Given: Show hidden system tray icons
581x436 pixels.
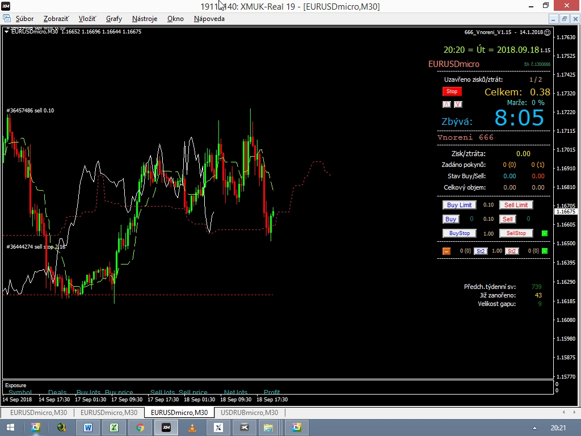Looking at the screenshot, I should pos(534,428).
